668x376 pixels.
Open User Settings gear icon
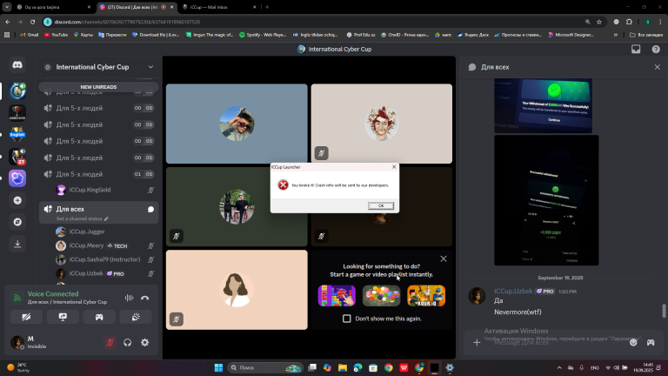pos(145,342)
